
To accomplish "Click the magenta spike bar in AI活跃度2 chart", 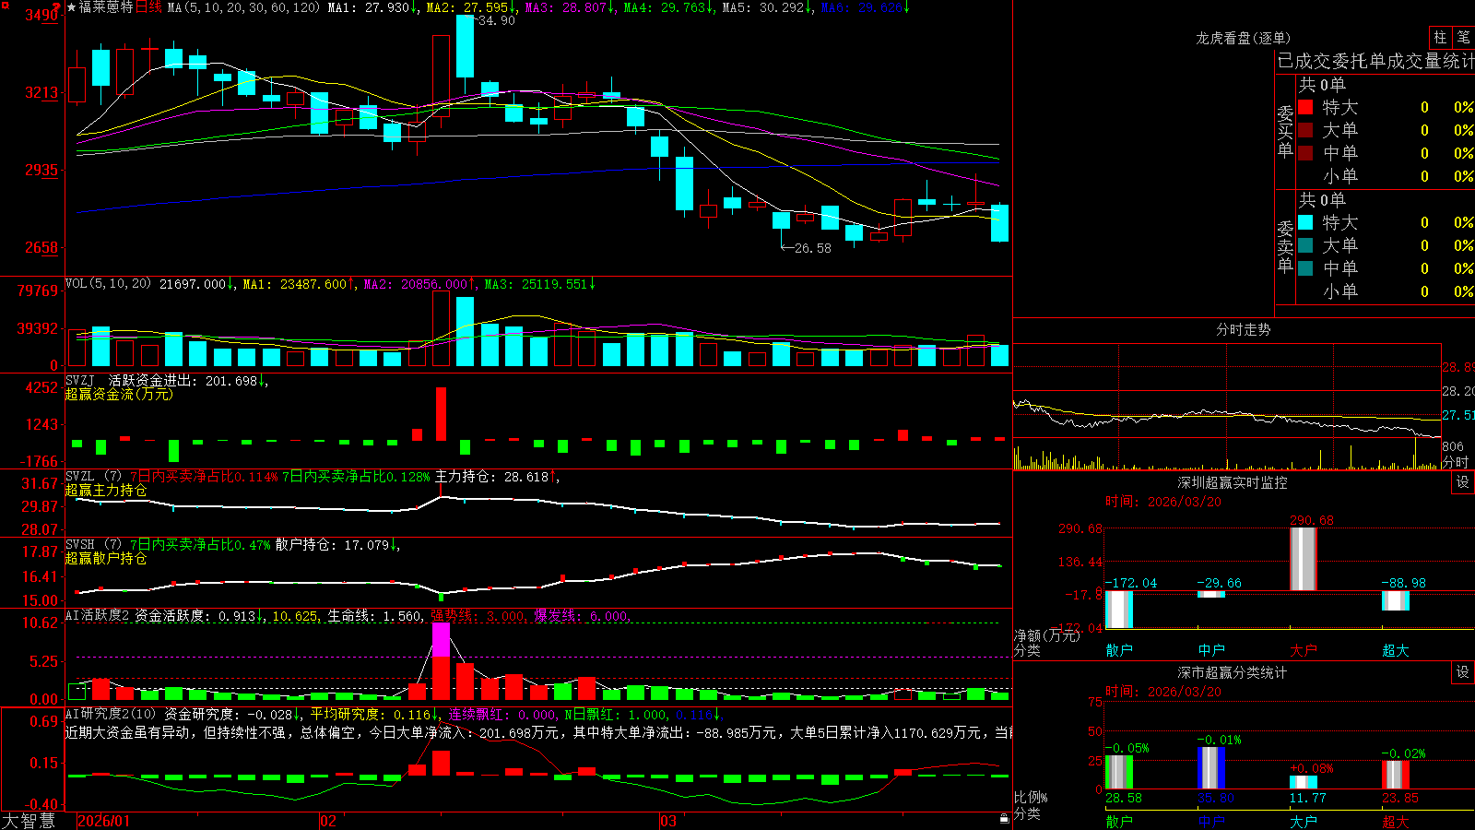I will (x=441, y=639).
